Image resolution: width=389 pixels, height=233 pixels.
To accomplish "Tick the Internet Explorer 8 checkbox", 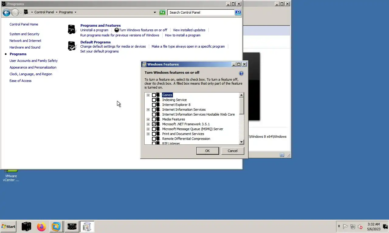I will (154, 105).
